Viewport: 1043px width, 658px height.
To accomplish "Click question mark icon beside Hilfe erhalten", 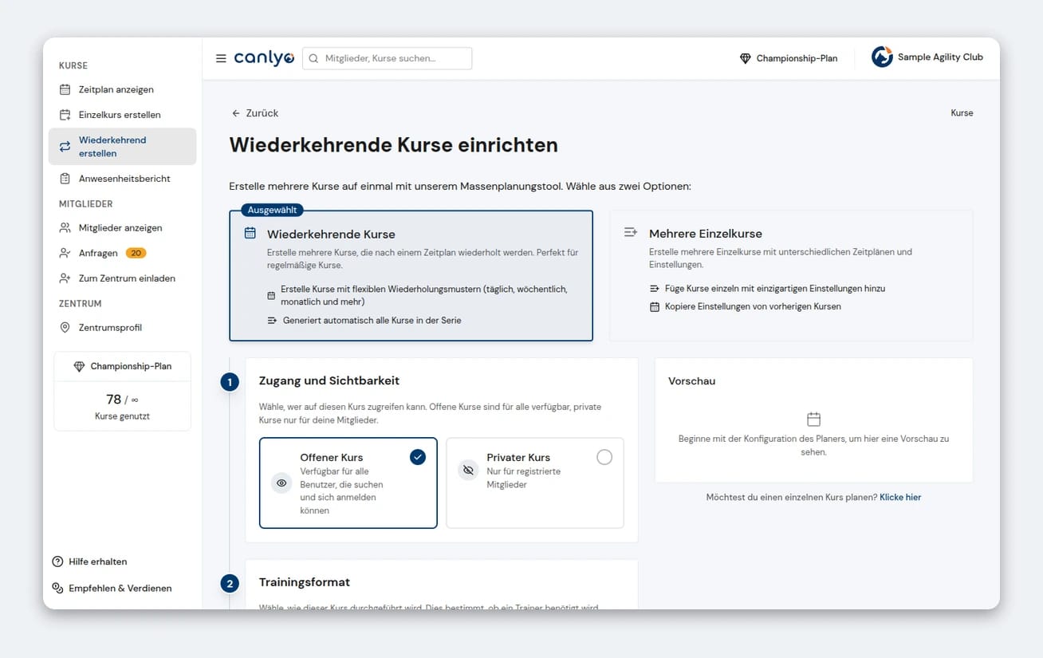I will [57, 561].
